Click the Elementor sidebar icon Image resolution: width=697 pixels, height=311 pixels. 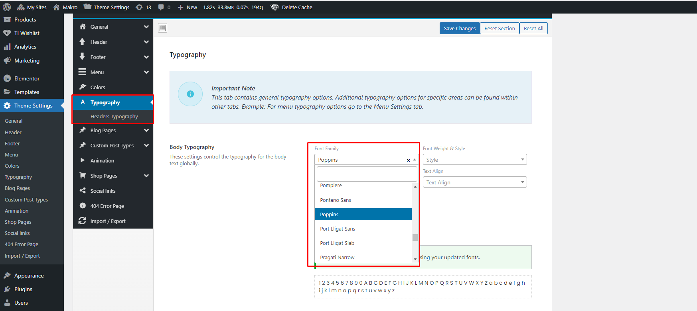coord(7,78)
